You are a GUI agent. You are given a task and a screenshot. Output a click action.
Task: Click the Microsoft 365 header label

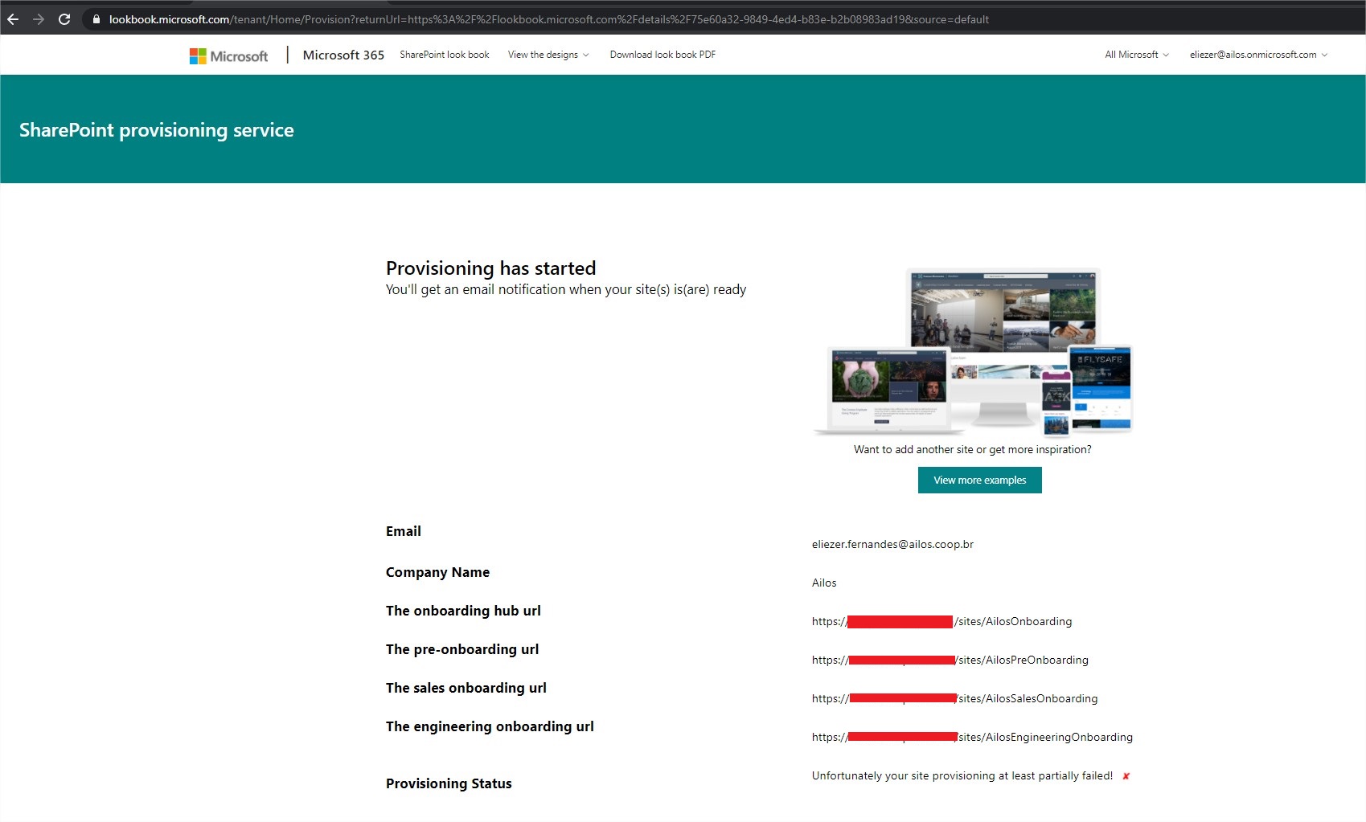[x=343, y=55]
